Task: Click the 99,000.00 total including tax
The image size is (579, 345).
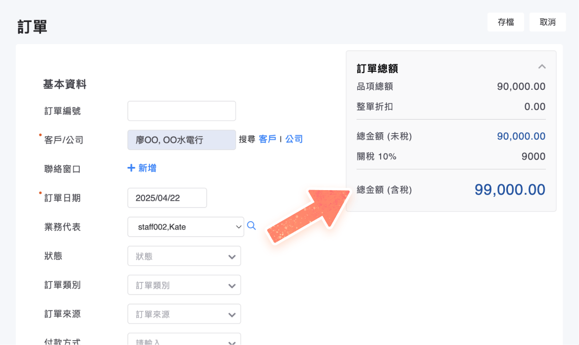Action: click(x=510, y=190)
